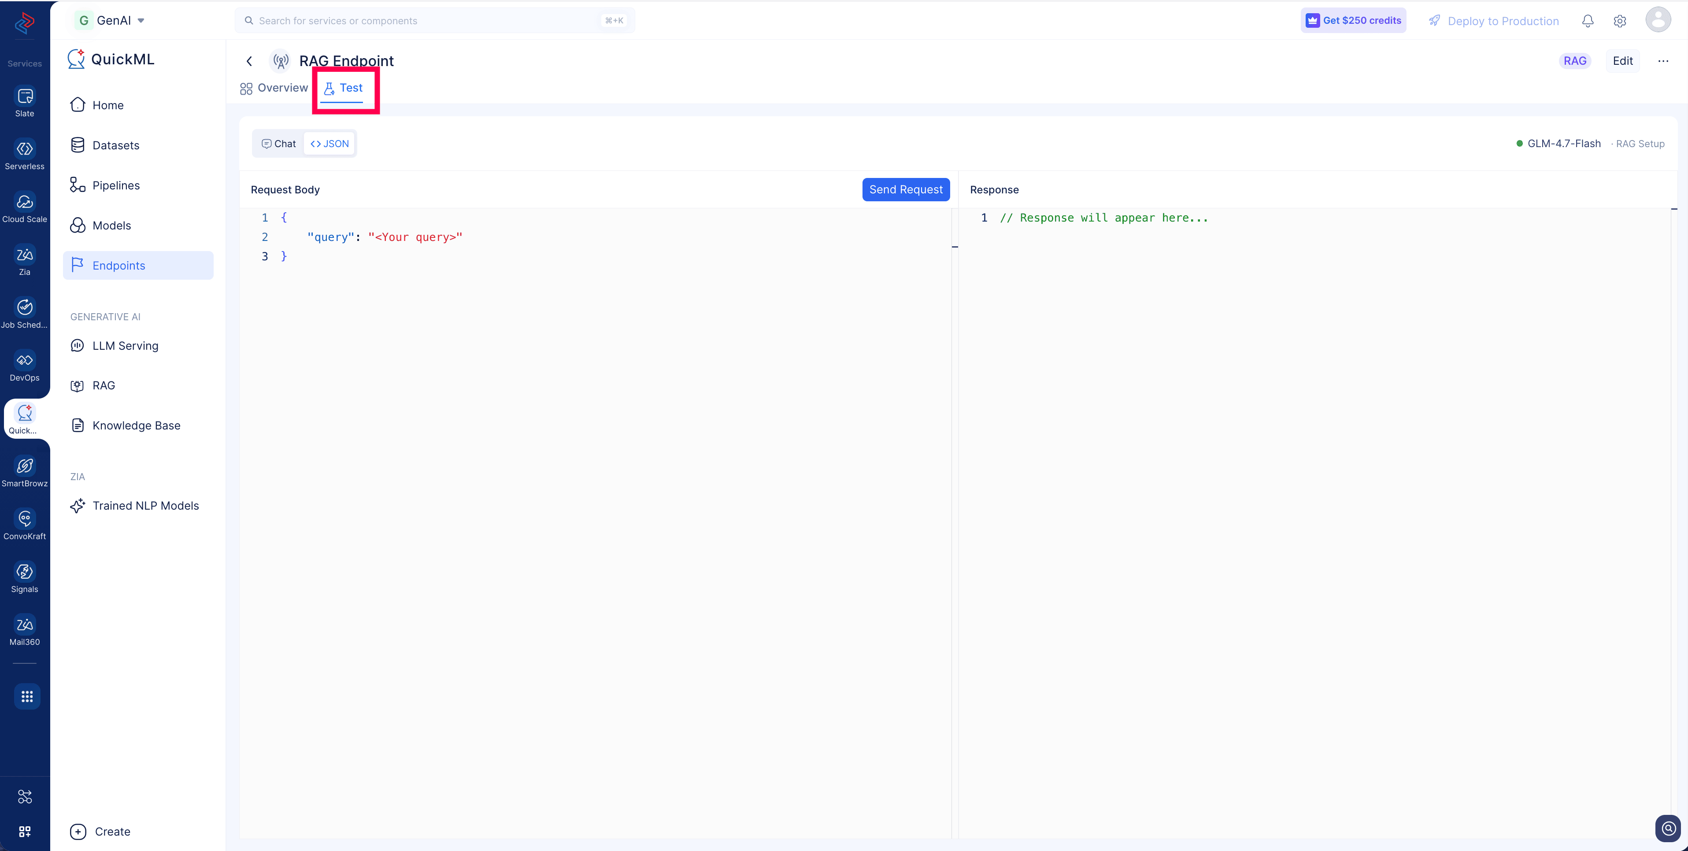Click the Edit button
1688x851 pixels.
point(1622,61)
